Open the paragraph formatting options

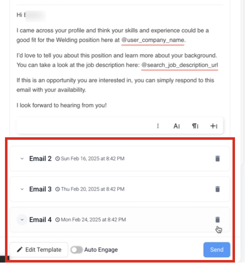[x=195, y=126]
